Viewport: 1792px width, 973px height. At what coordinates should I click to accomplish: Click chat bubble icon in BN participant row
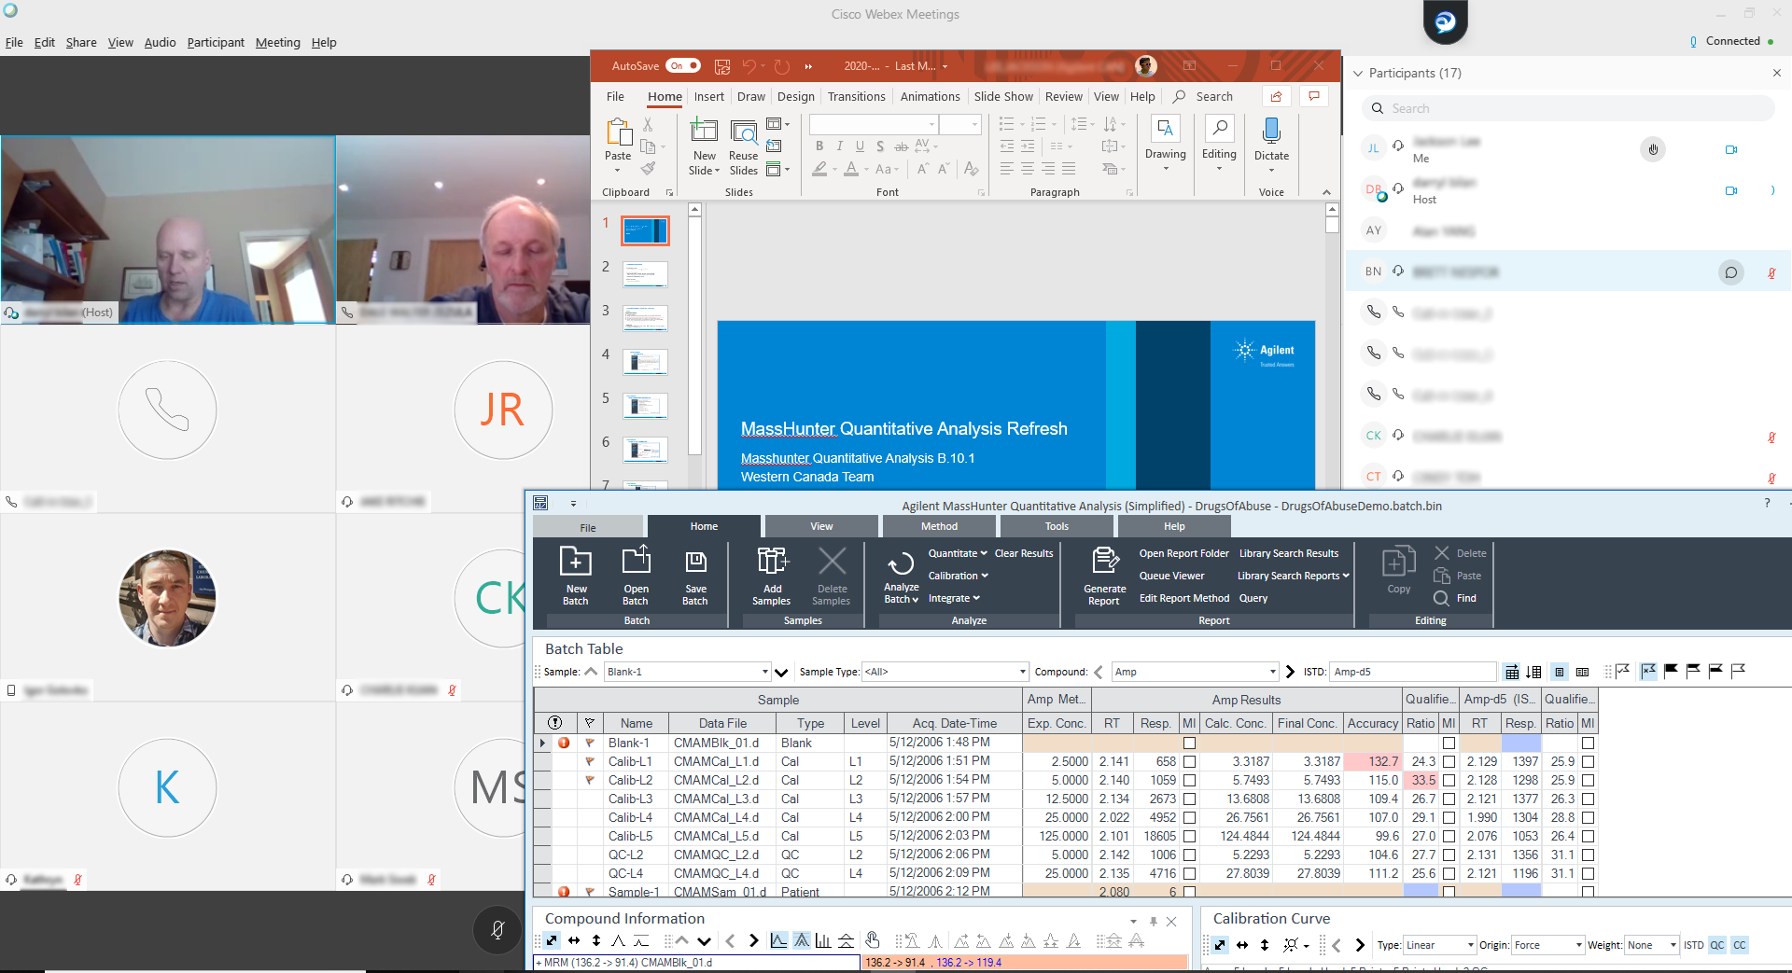[1731, 272]
